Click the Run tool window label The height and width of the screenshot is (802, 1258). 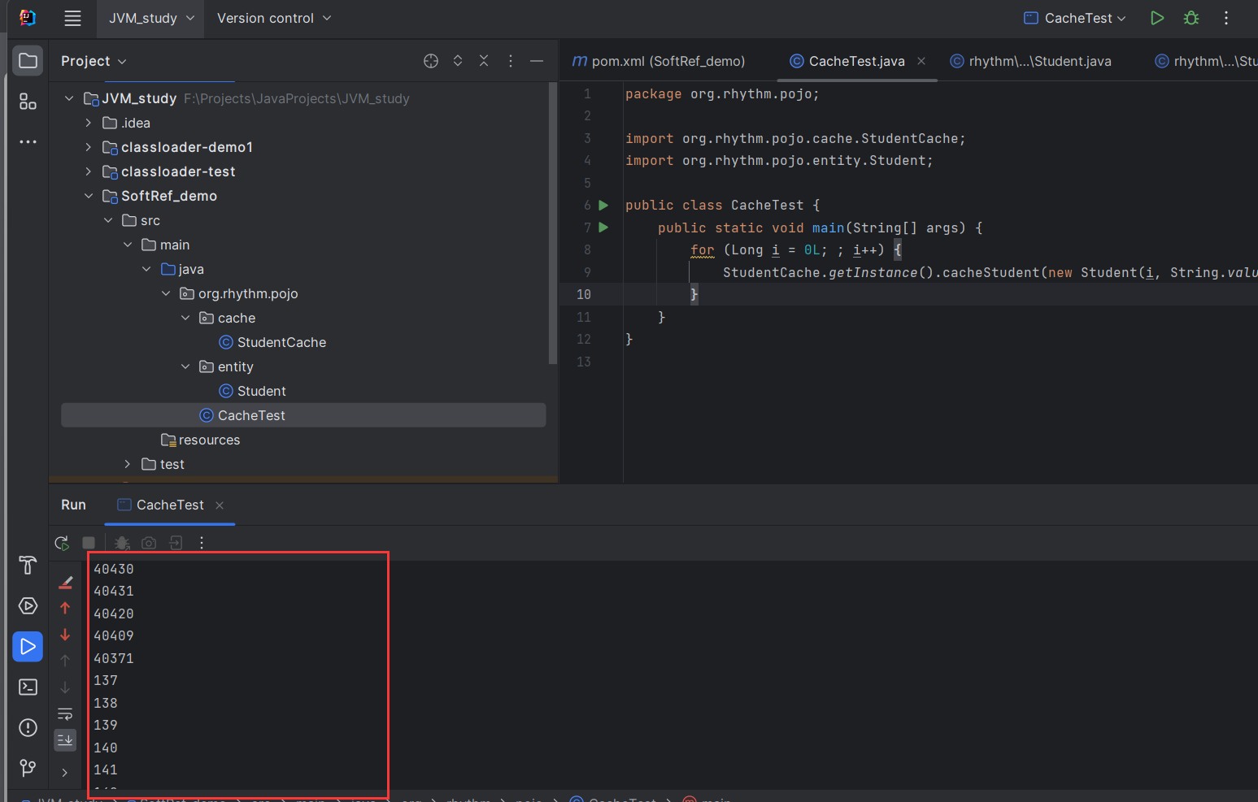click(x=73, y=505)
